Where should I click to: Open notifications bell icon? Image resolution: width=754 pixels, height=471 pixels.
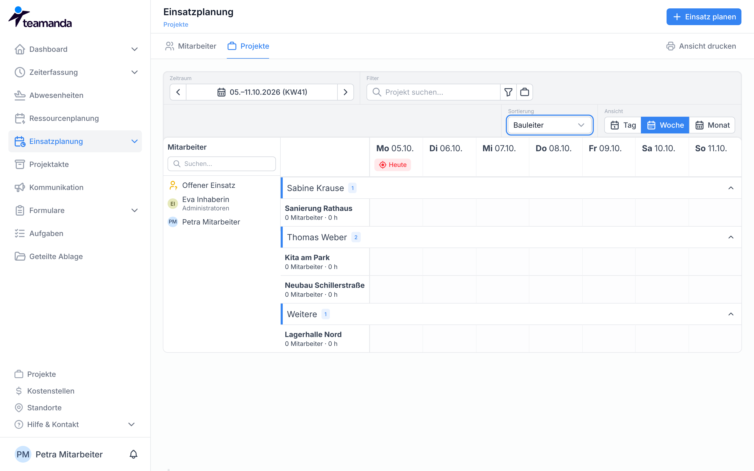[133, 454]
